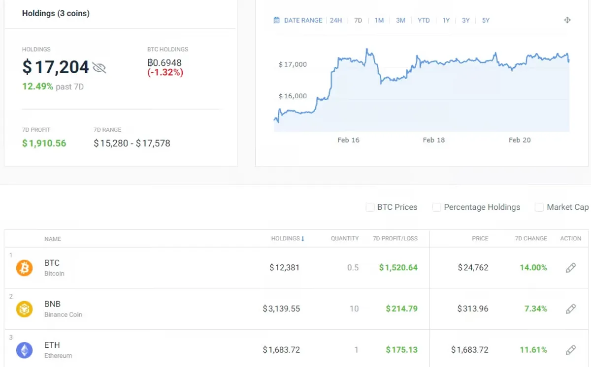Click the 14.00% BTC 7D change
Screen dimensions: 591x367
(x=533, y=268)
